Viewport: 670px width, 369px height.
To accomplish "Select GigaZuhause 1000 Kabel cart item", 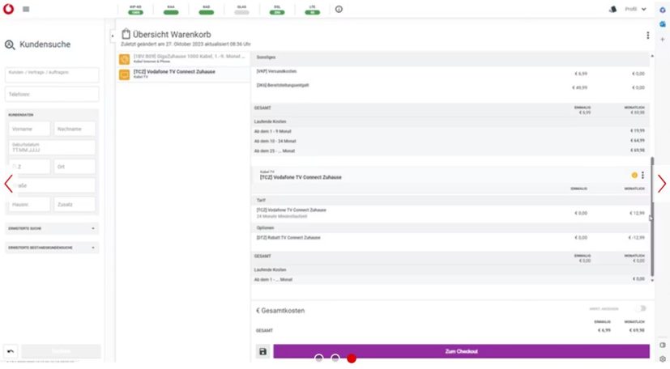I will tap(182, 59).
